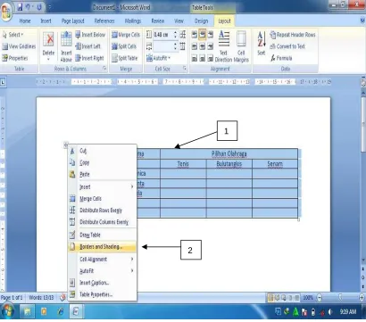The width and height of the screenshot is (366, 322).
Task: Expand AutoFit submenu in context menu
Action: click(x=103, y=271)
